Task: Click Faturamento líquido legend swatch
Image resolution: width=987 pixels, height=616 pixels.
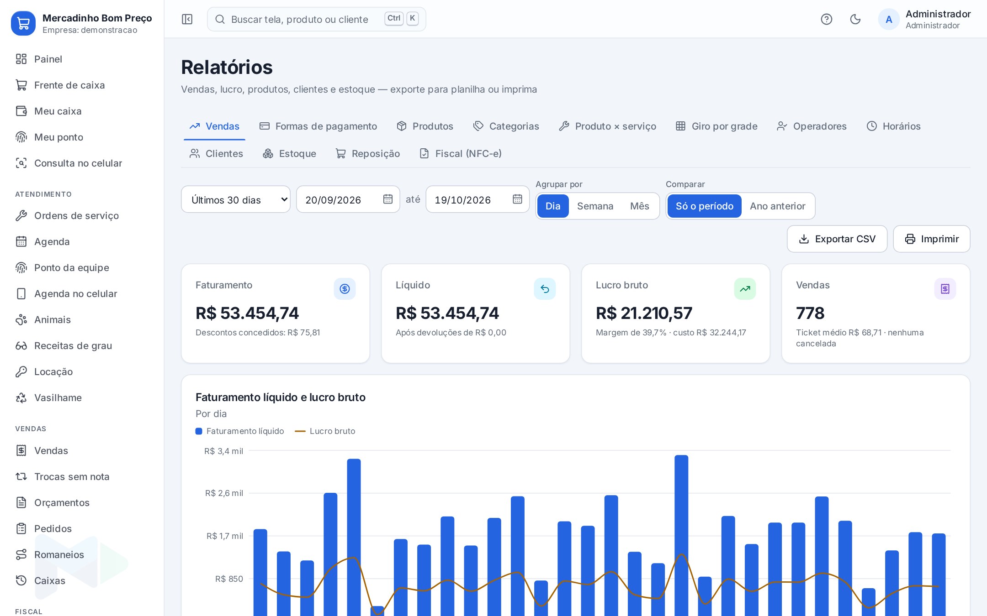Action: pos(199,431)
